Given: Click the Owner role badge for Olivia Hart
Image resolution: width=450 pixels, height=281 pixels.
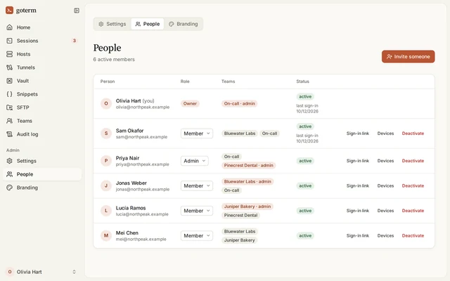Looking at the screenshot, I should 191,103.
